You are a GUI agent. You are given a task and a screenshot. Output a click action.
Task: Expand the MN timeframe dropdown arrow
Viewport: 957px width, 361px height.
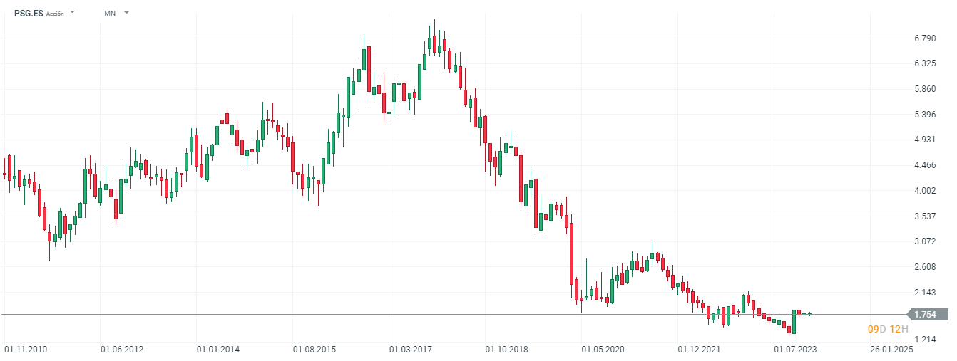126,13
